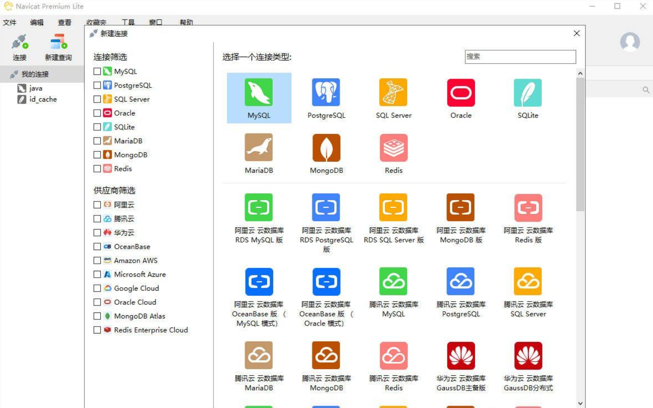Open the 收藏夹 menu

tap(96, 22)
